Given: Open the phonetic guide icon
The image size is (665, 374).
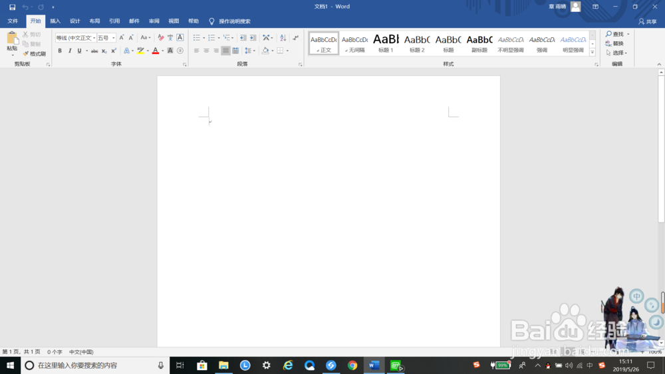Looking at the screenshot, I should click(x=170, y=38).
